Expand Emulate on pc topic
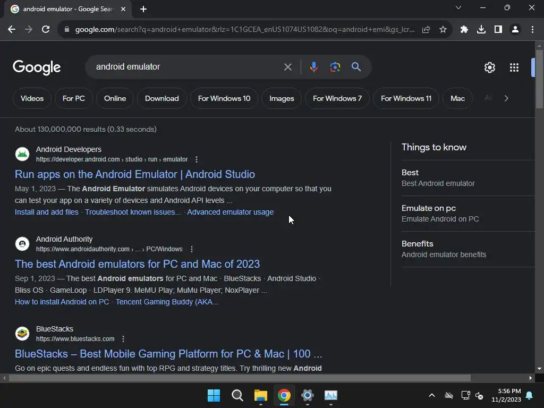The image size is (544, 408). click(468, 214)
